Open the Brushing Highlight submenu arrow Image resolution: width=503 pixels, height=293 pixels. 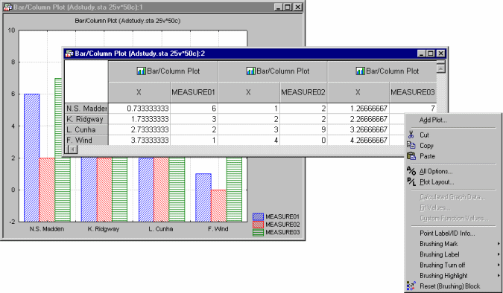pos(499,275)
